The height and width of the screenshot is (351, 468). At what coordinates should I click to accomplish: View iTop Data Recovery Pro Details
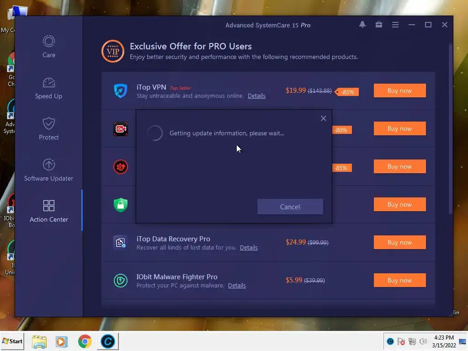[249, 247]
